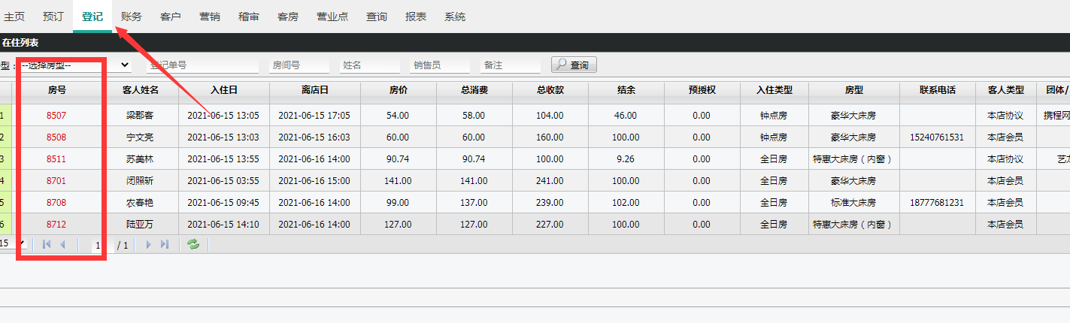Image resolution: width=1070 pixels, height=323 pixels.
Task: Go to first page of list
Action: [x=47, y=245]
